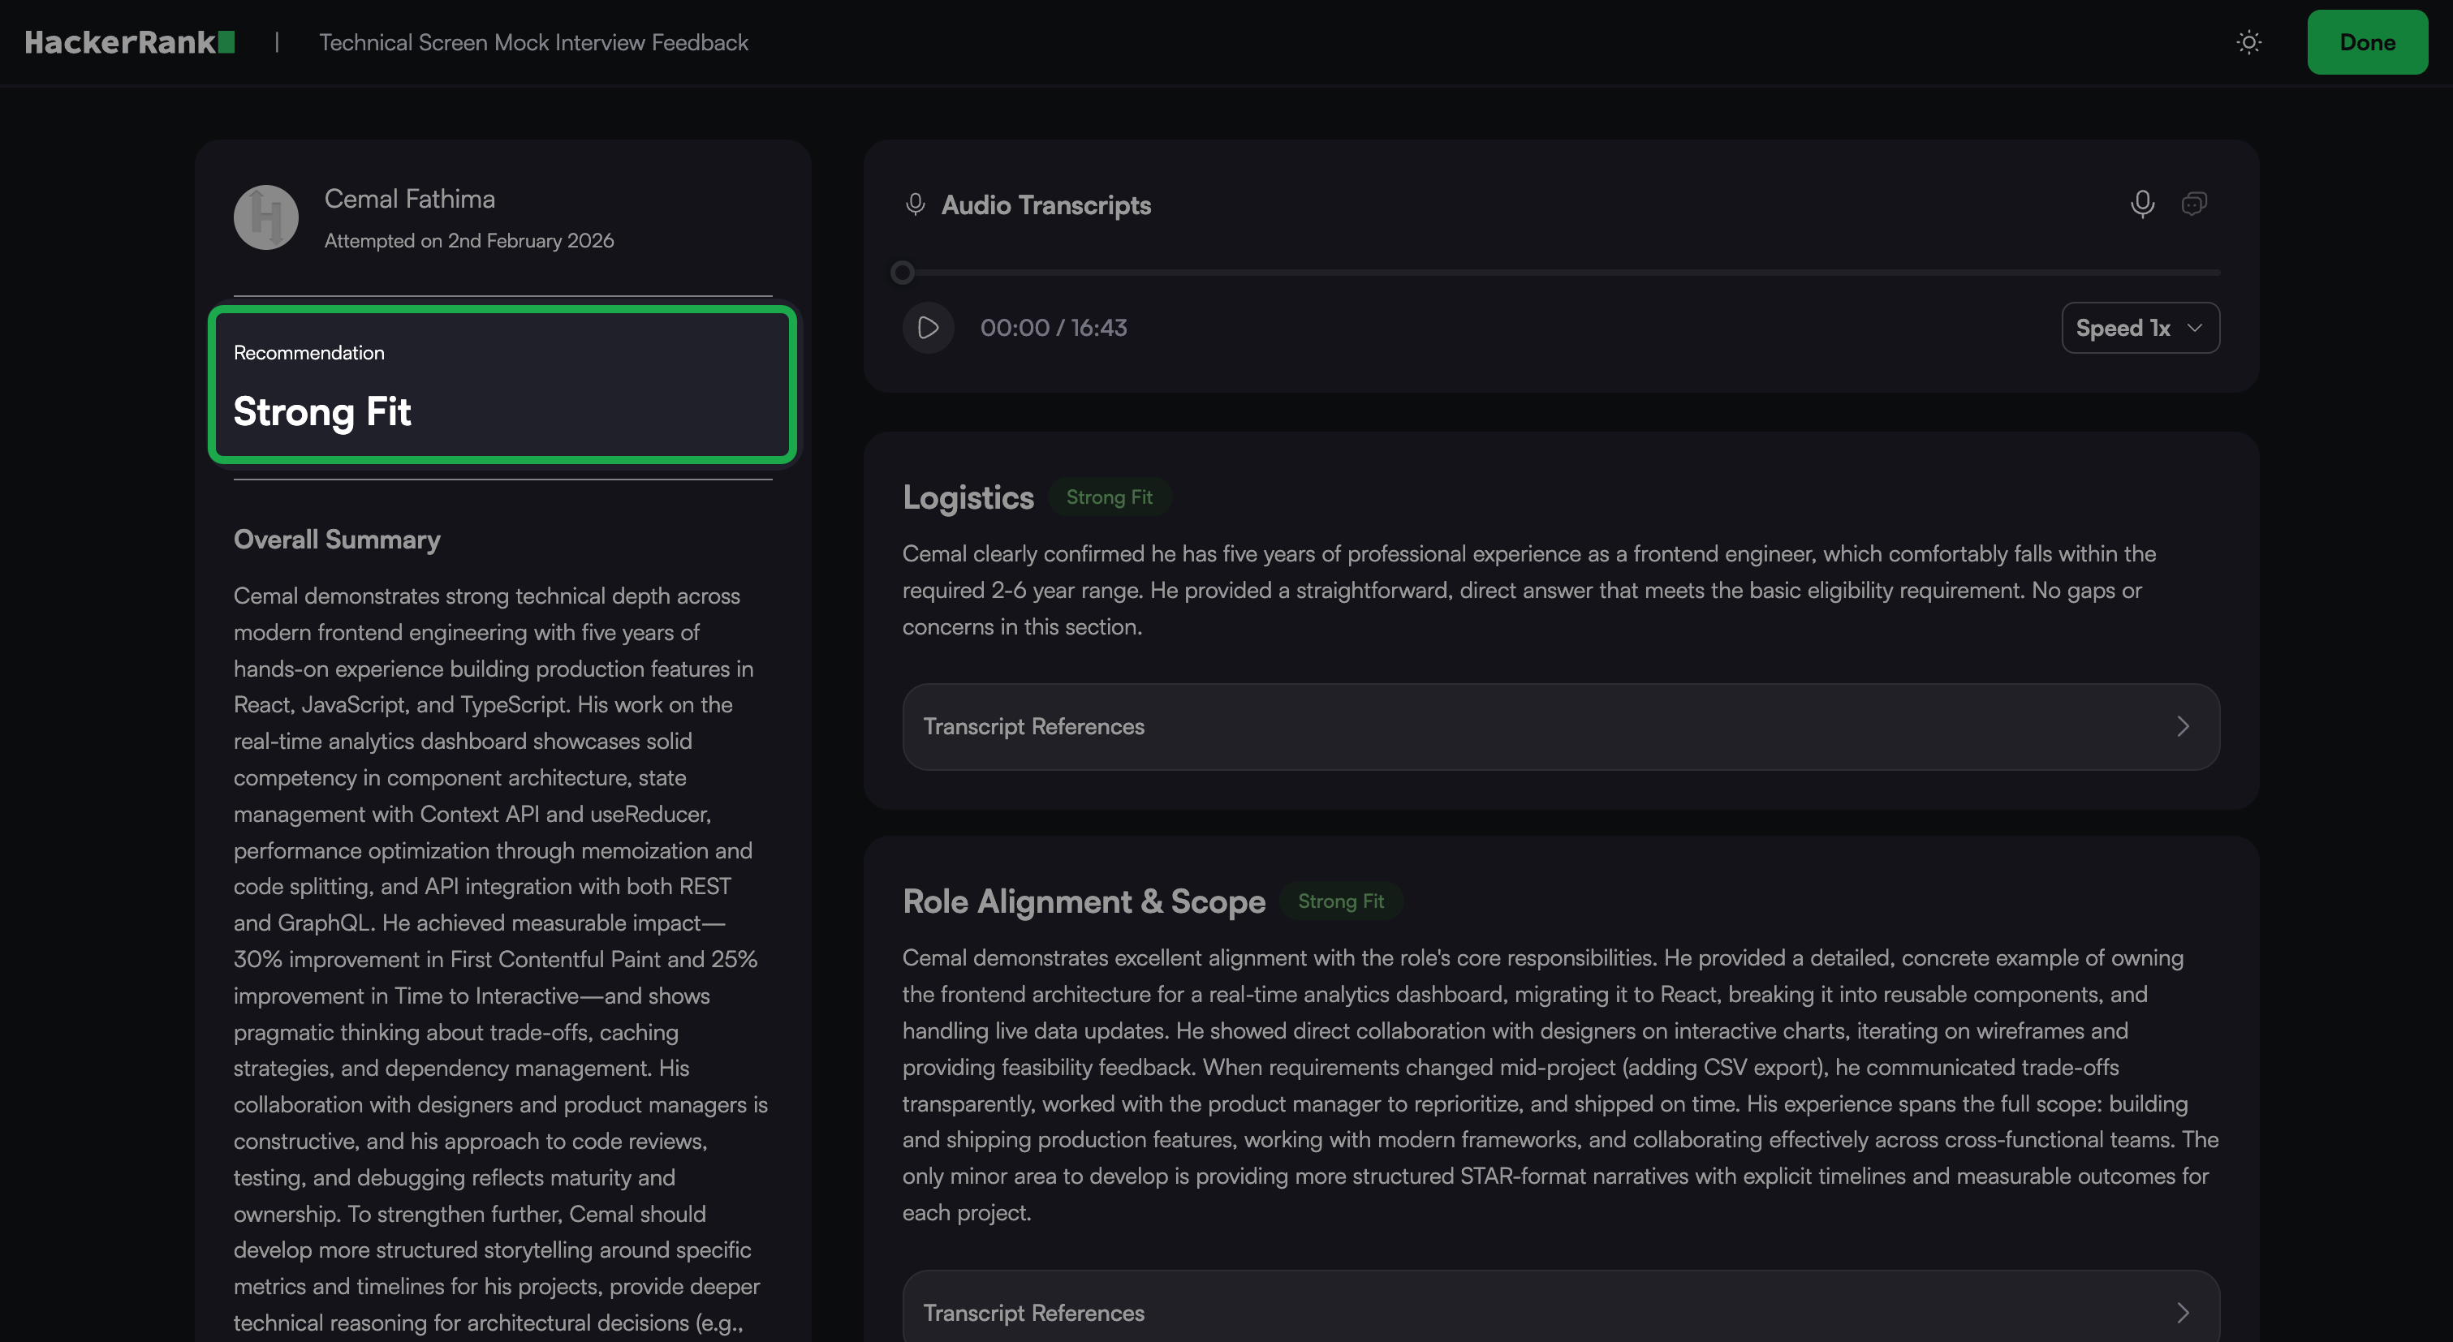Click the microphone icon beside Audio Transcripts title
Viewport: 2453px width, 1342px height.
(x=915, y=204)
